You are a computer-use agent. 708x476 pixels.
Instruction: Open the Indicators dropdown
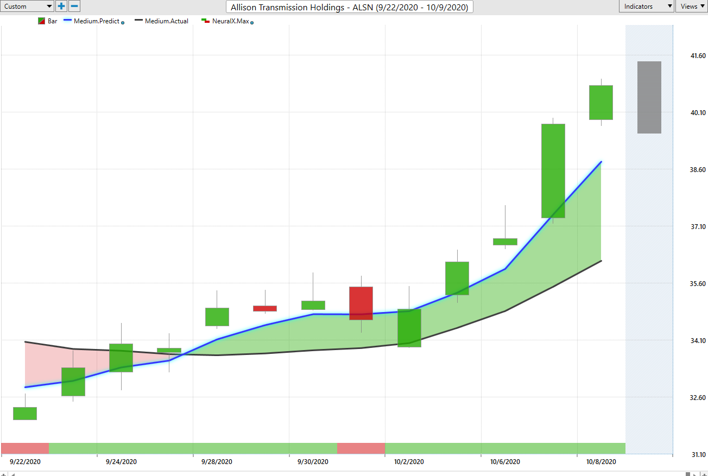point(647,7)
